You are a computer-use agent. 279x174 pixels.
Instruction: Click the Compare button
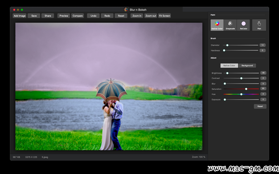tap(78, 16)
